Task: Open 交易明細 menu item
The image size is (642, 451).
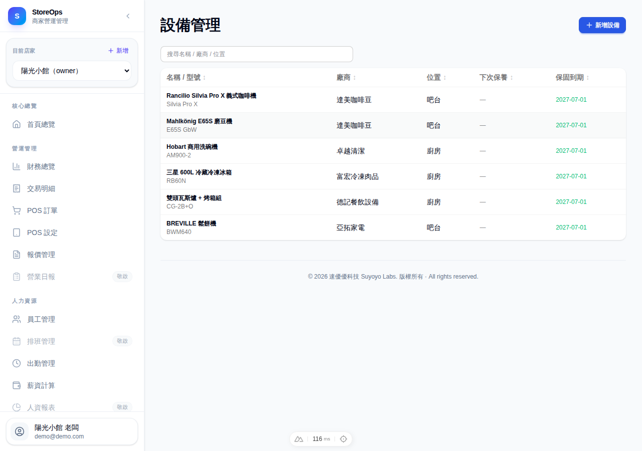Action: 72,188
